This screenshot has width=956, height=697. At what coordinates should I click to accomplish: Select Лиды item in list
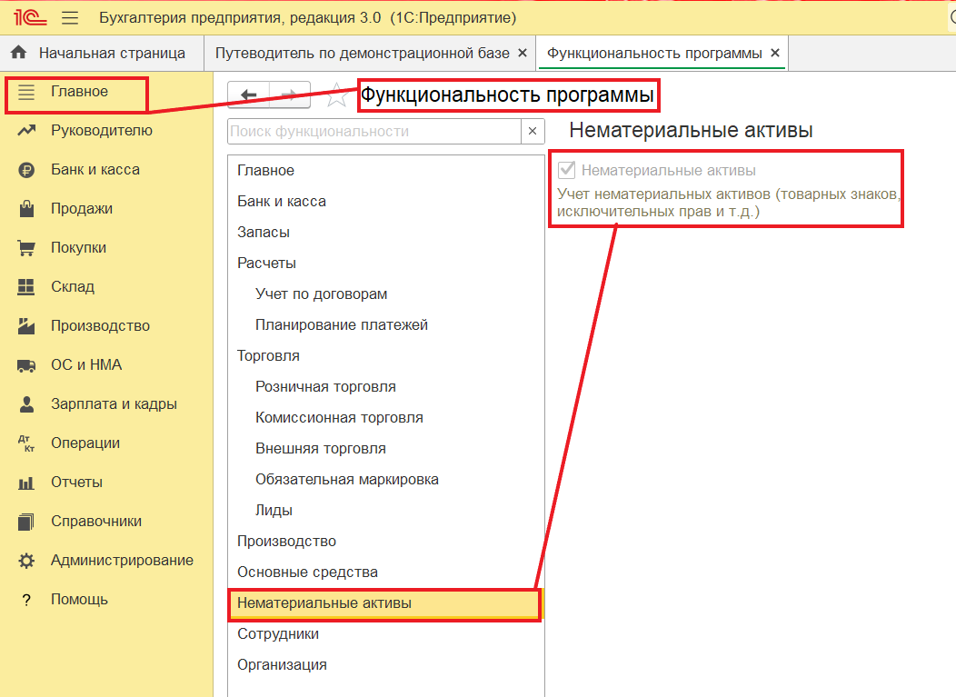386,511
